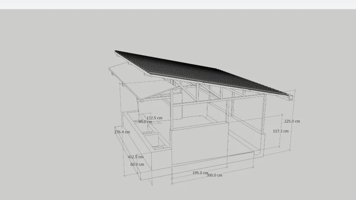Click the 225.0 cm height dimension label
This screenshot has width=356, height=200.
(292, 121)
